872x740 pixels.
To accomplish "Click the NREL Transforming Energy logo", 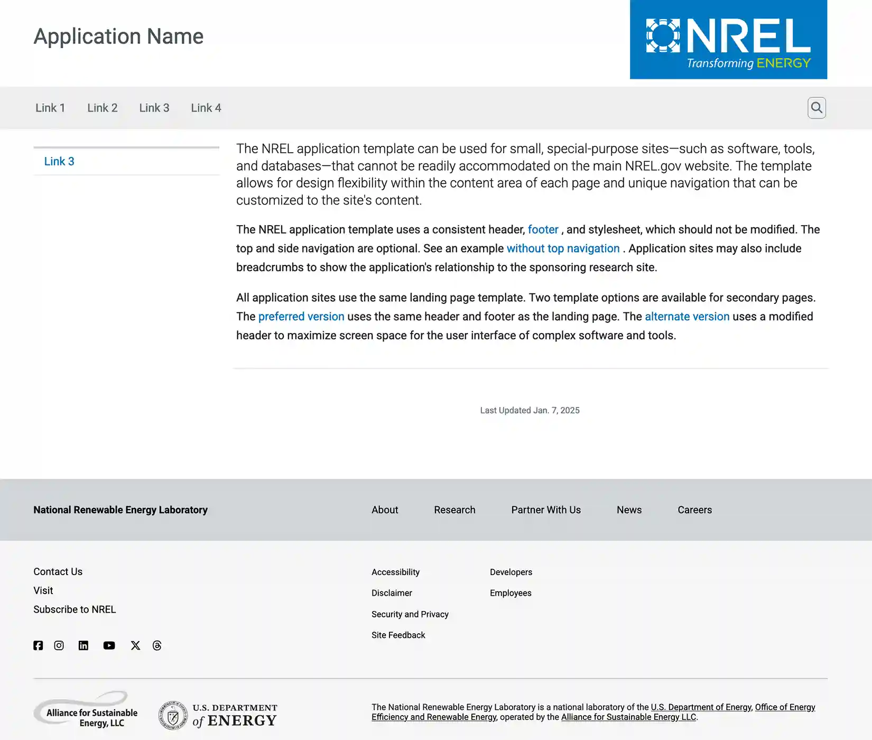I will tap(728, 40).
